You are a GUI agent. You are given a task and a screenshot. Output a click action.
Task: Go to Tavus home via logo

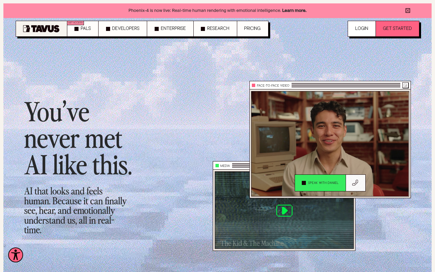[x=41, y=29]
